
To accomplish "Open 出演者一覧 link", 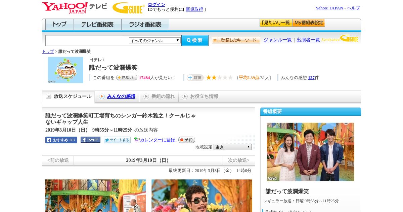I will tap(308, 40).
